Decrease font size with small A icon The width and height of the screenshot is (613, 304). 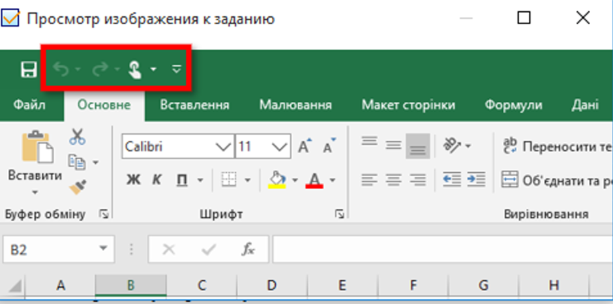329,145
